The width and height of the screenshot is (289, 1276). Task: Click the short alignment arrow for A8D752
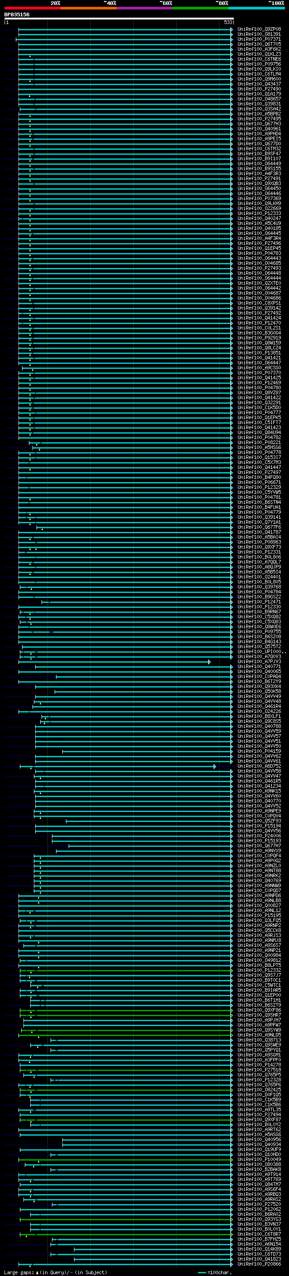point(117,766)
